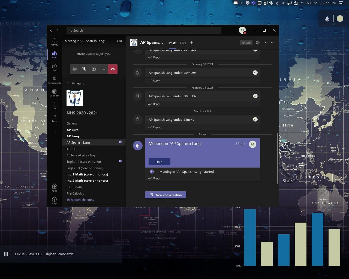
Task: Reply to the February 24 meeting post
Action: click(x=154, y=104)
